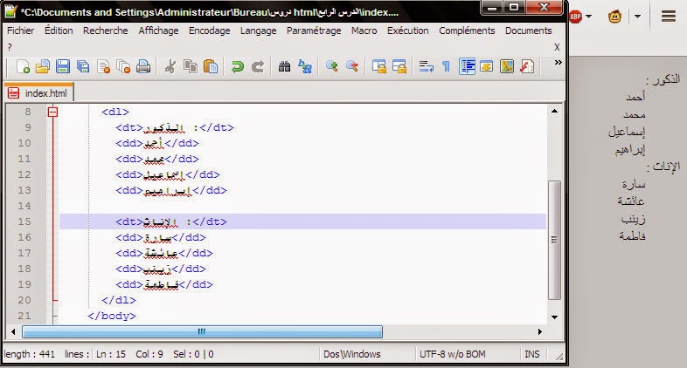Click horizontal scrollbar left arrow
The height and width of the screenshot is (368, 687).
(13, 331)
